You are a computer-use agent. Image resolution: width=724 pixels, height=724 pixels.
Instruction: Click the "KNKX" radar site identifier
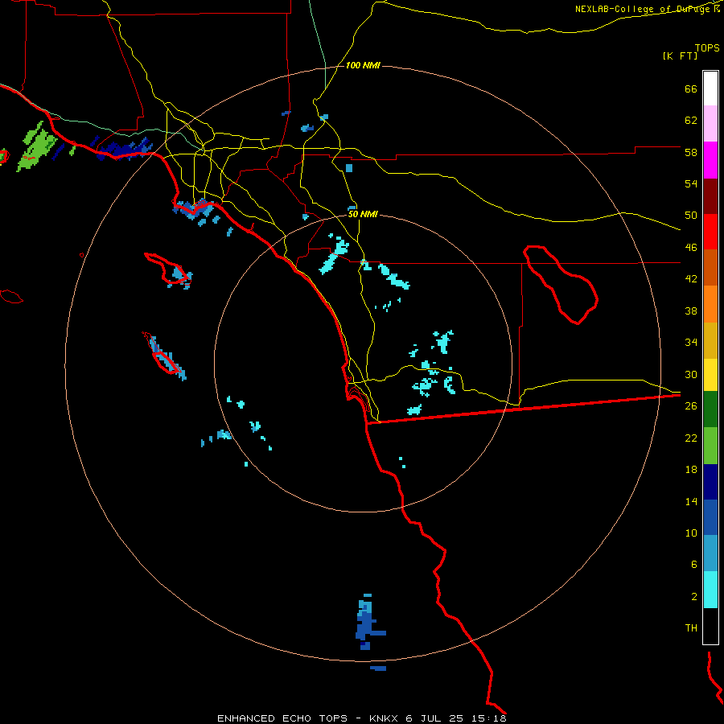click(383, 718)
